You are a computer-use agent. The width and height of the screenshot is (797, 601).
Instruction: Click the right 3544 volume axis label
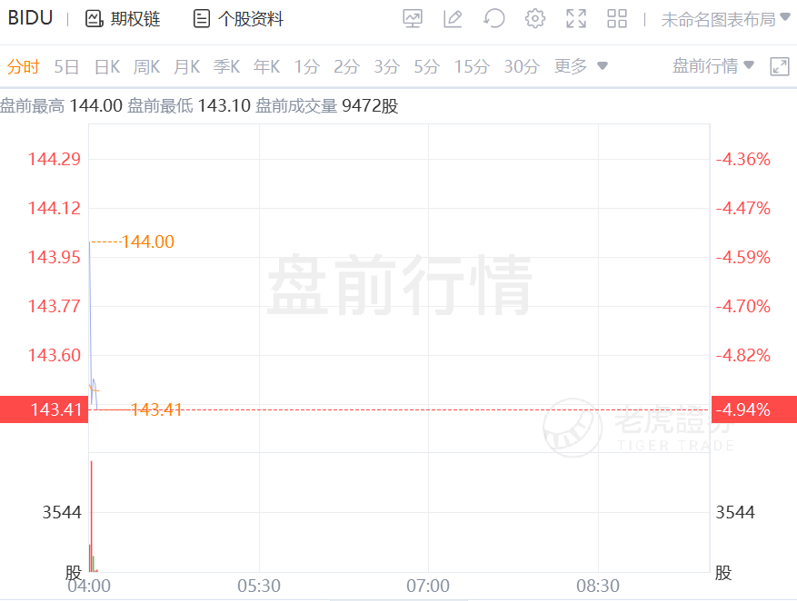point(735,513)
